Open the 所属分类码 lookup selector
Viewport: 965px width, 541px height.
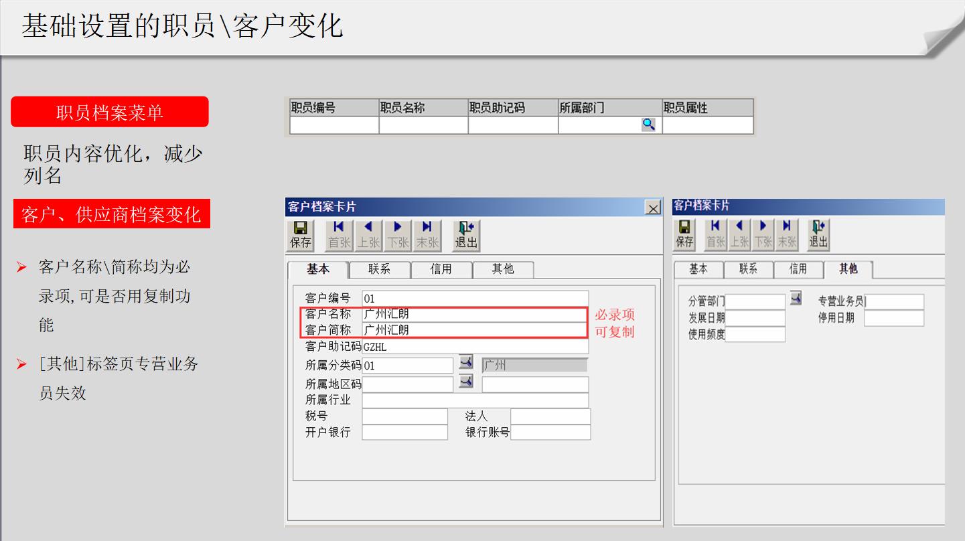tap(465, 364)
